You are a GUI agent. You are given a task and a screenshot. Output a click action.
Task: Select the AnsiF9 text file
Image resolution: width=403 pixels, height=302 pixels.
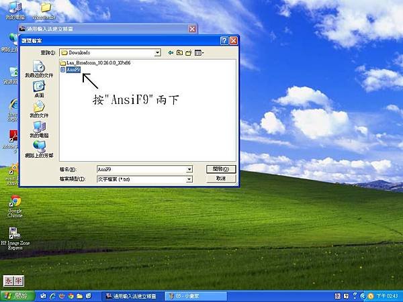coord(71,70)
